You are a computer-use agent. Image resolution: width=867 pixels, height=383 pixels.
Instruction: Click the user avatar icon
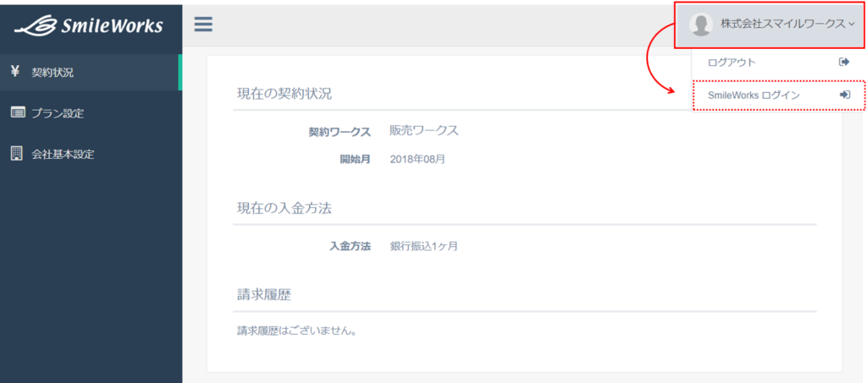pyautogui.click(x=700, y=25)
